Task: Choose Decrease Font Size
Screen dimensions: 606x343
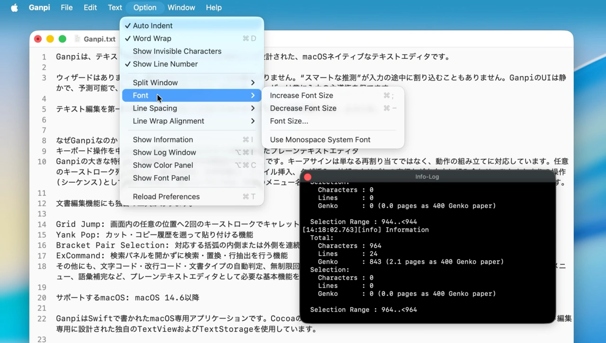Action: 333,108
